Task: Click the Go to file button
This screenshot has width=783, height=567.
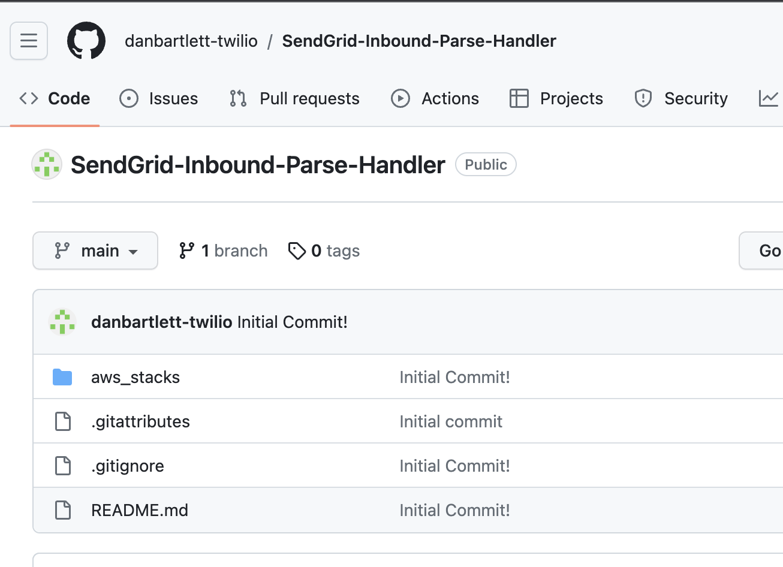Action: 761,251
